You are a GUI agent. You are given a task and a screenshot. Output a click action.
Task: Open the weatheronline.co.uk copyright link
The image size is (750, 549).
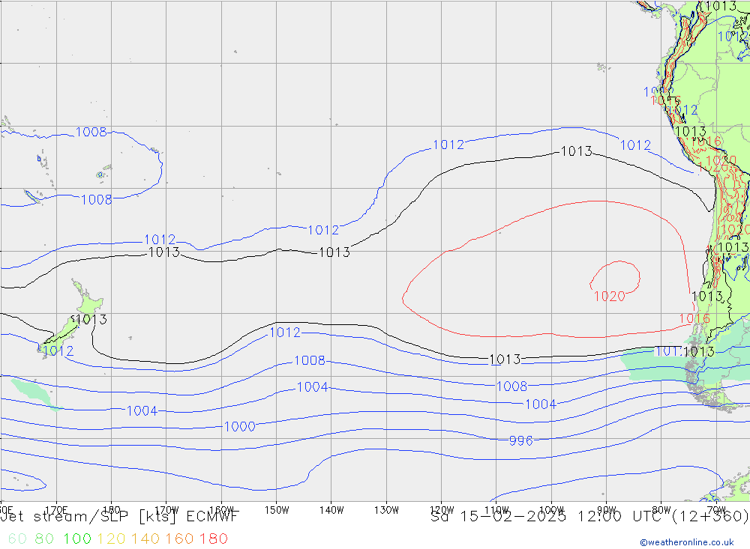[x=687, y=542]
